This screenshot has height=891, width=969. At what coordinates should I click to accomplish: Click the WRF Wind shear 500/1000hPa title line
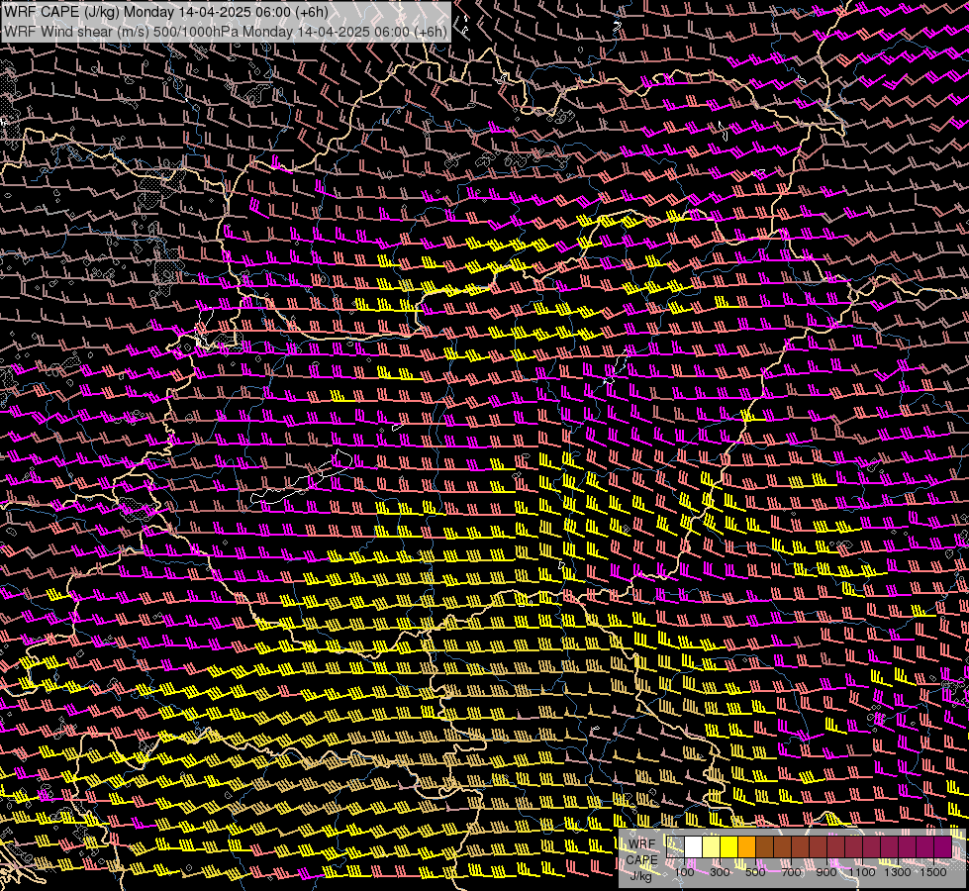(x=226, y=32)
